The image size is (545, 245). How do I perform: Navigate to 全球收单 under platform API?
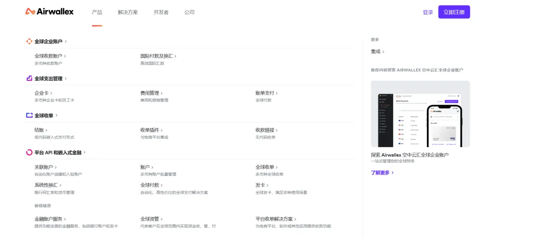pos(266,167)
